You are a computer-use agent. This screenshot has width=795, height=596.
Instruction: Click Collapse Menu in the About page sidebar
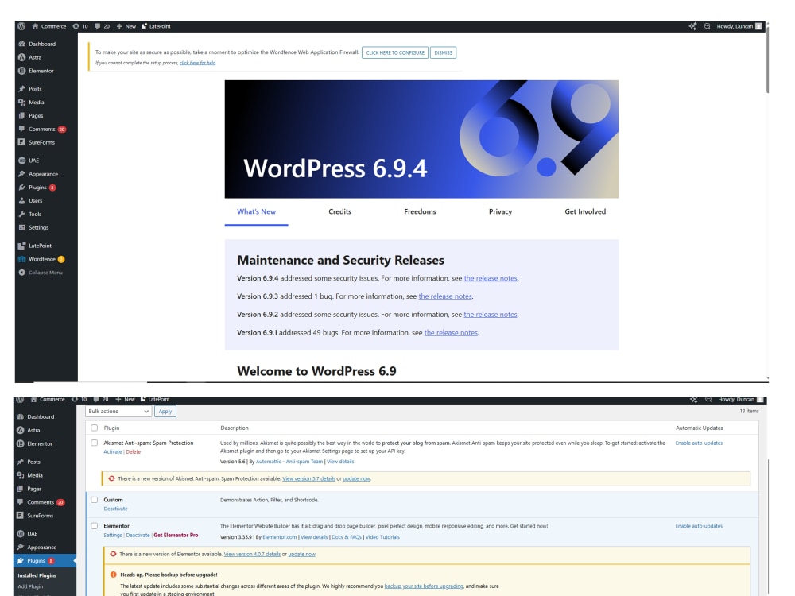point(46,272)
